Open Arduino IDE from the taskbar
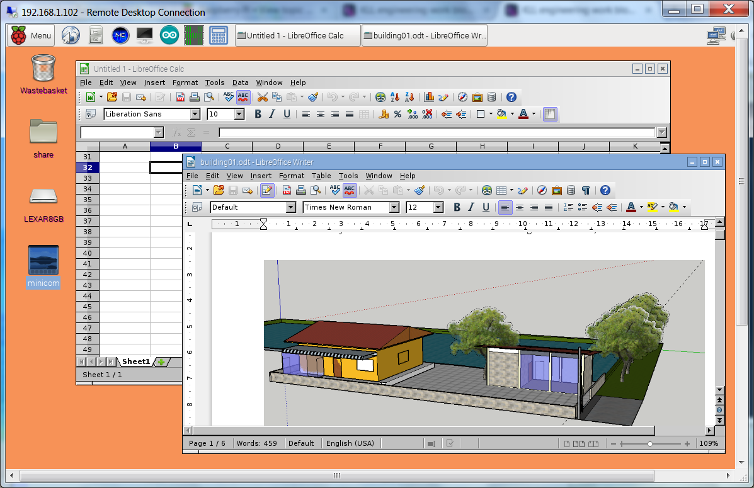This screenshot has height=488, width=754. click(169, 36)
